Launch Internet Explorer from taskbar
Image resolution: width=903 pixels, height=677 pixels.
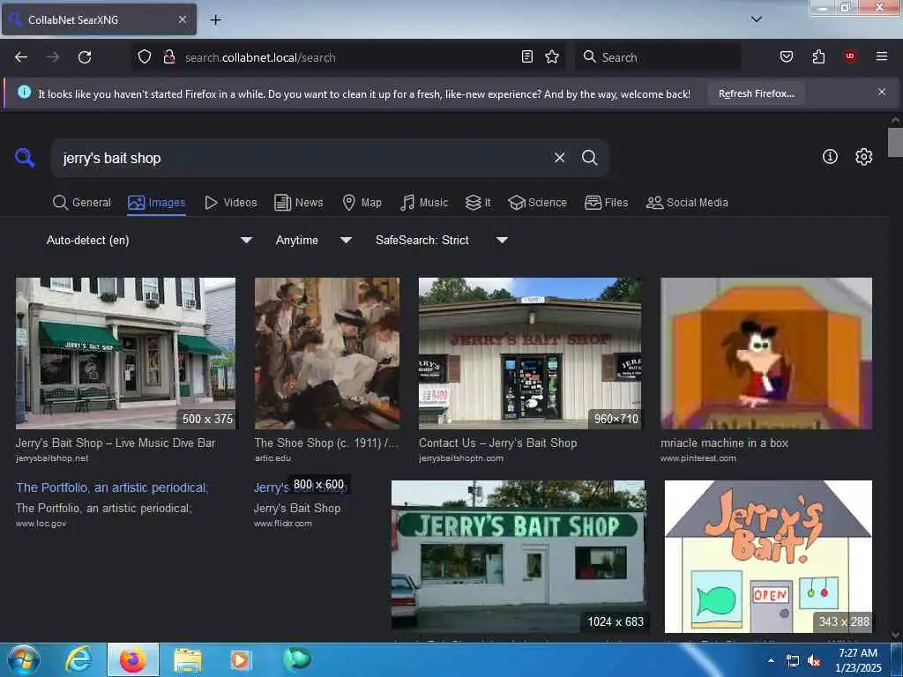[x=78, y=659]
